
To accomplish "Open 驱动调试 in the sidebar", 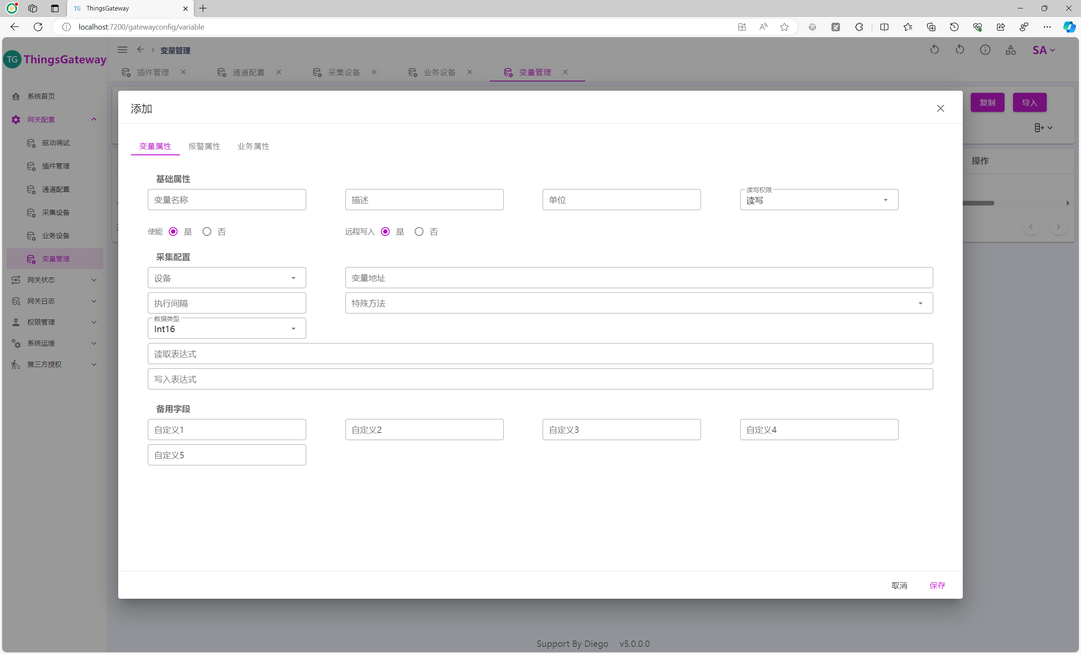I will 56,143.
